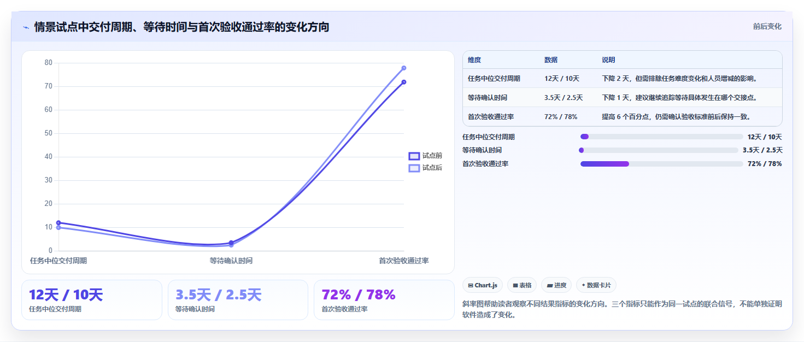
Task: Click the 12天 / 10天 progress value
Action: pos(765,137)
